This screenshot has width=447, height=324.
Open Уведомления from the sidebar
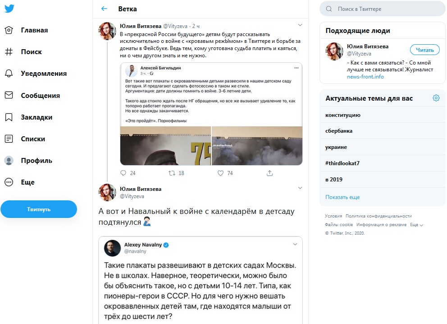tap(43, 74)
